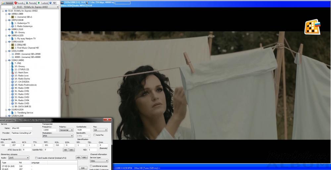Open the Modulation dropdown showing BPSK

click(58, 136)
